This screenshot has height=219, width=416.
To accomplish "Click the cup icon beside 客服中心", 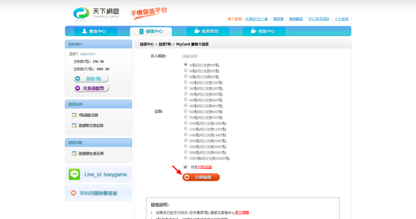I will click(x=253, y=31).
